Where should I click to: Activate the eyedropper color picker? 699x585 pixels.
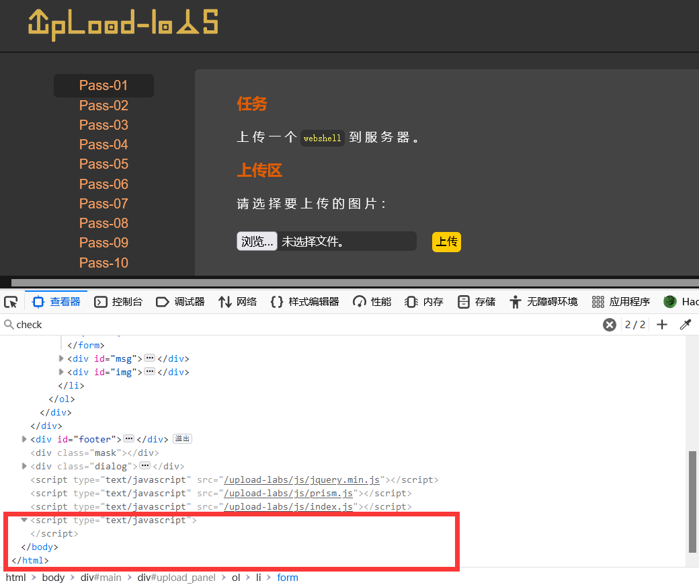pyautogui.click(x=685, y=324)
